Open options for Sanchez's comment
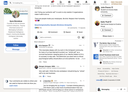 point(84,81)
